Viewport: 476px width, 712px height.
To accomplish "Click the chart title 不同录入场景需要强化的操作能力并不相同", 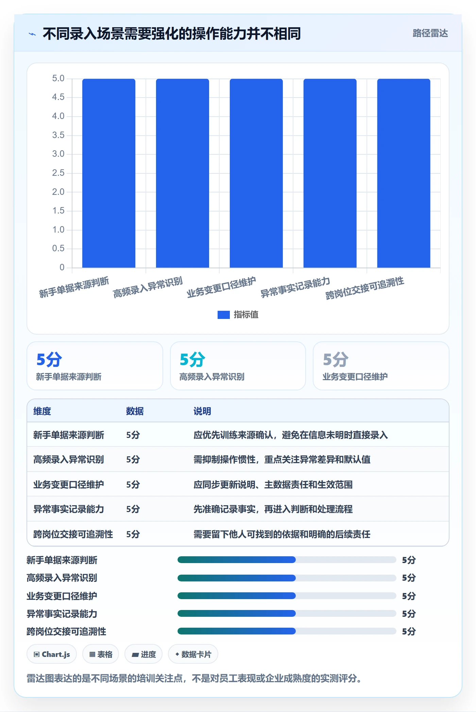I will point(172,34).
